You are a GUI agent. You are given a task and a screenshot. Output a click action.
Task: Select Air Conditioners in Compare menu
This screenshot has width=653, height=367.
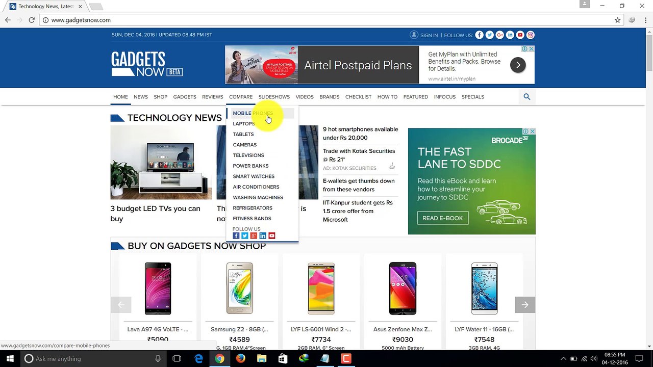click(x=256, y=187)
